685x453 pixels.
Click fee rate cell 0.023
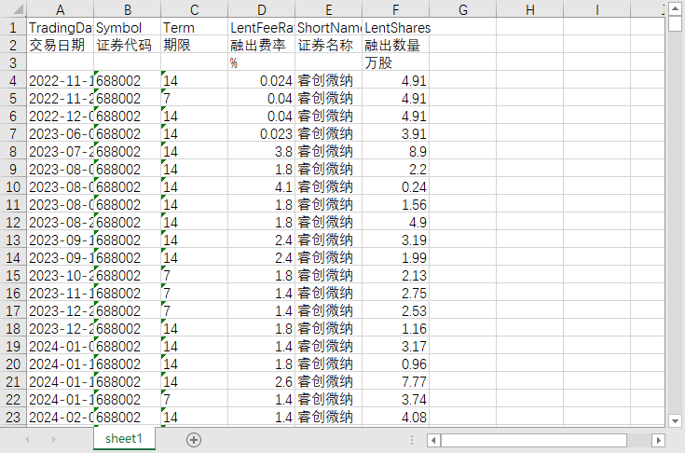261,133
